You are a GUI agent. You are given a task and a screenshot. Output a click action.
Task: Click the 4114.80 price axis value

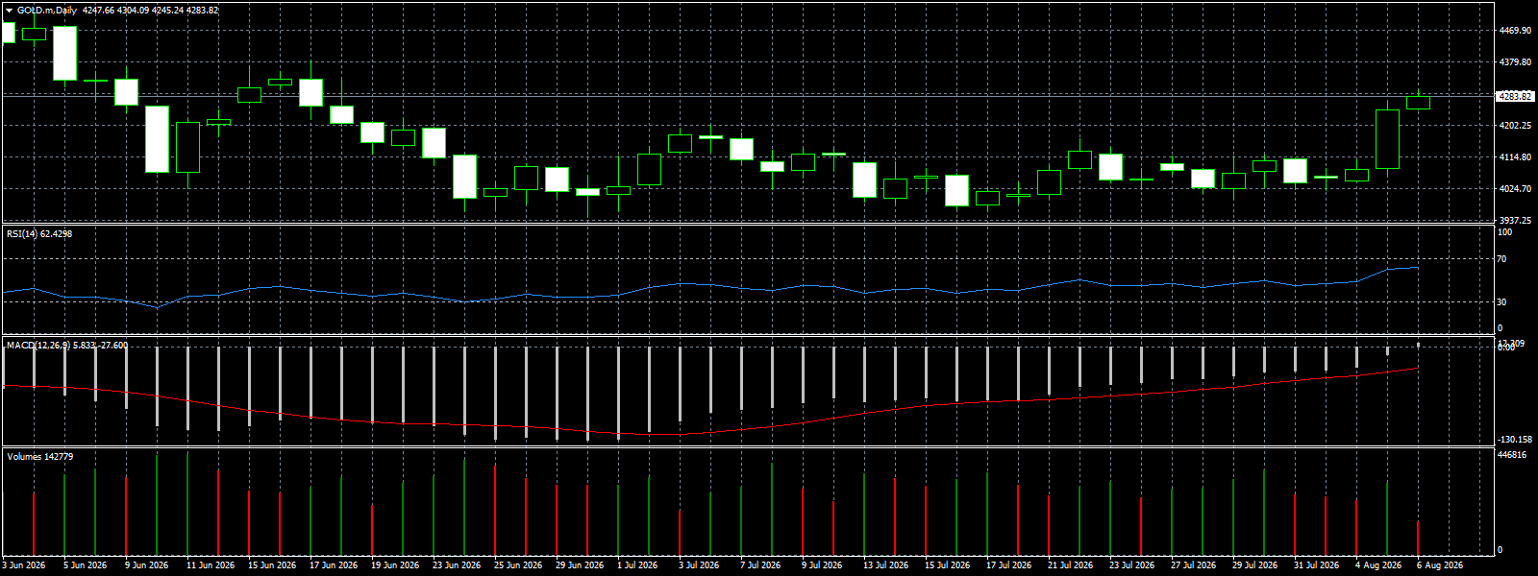click(x=1515, y=157)
